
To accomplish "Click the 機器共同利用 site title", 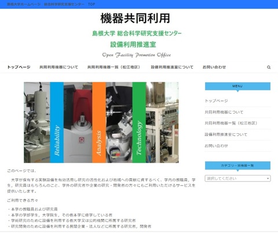I will [135, 19].
